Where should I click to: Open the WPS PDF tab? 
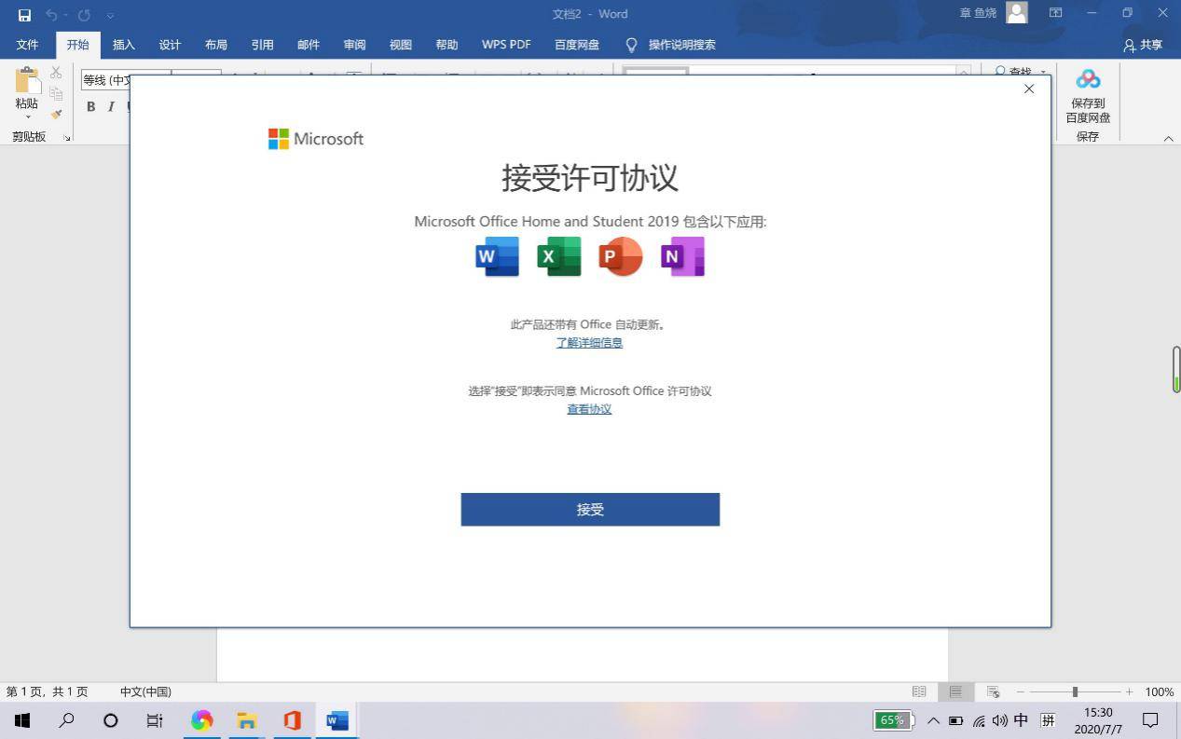[x=506, y=45]
